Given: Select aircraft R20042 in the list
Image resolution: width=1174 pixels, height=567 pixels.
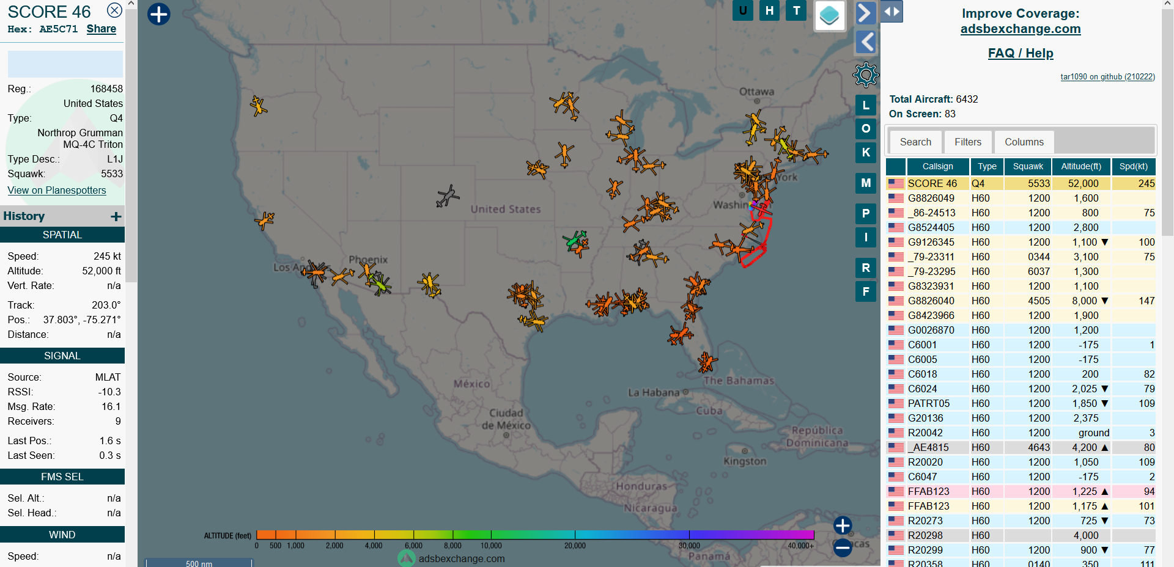Looking at the screenshot, I should [1021, 433].
